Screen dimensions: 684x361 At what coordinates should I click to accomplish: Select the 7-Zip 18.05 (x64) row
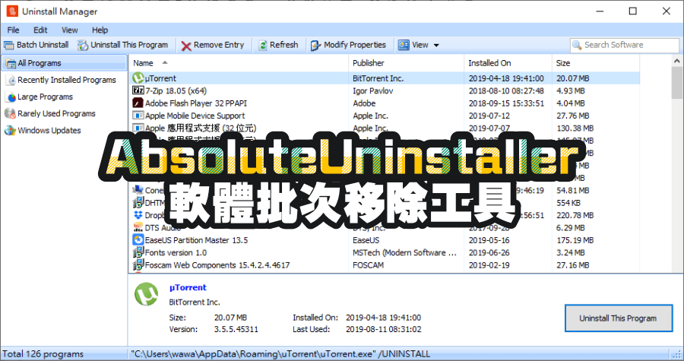point(385,90)
